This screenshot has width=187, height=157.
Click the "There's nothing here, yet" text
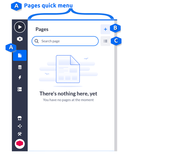pos(68,94)
